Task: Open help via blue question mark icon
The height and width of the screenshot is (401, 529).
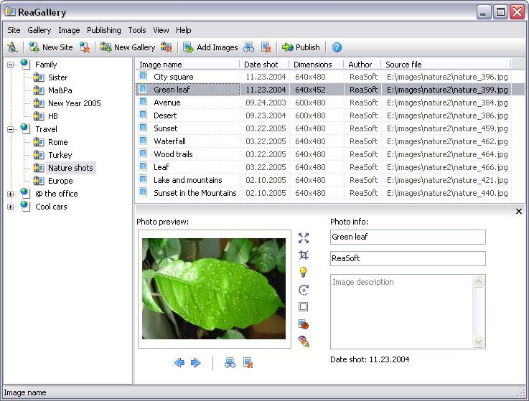Action: pyautogui.click(x=337, y=47)
